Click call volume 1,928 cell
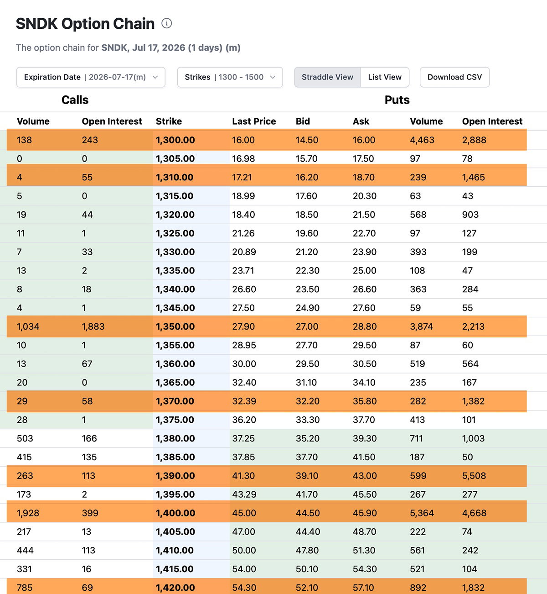The height and width of the screenshot is (594, 547). (x=28, y=513)
